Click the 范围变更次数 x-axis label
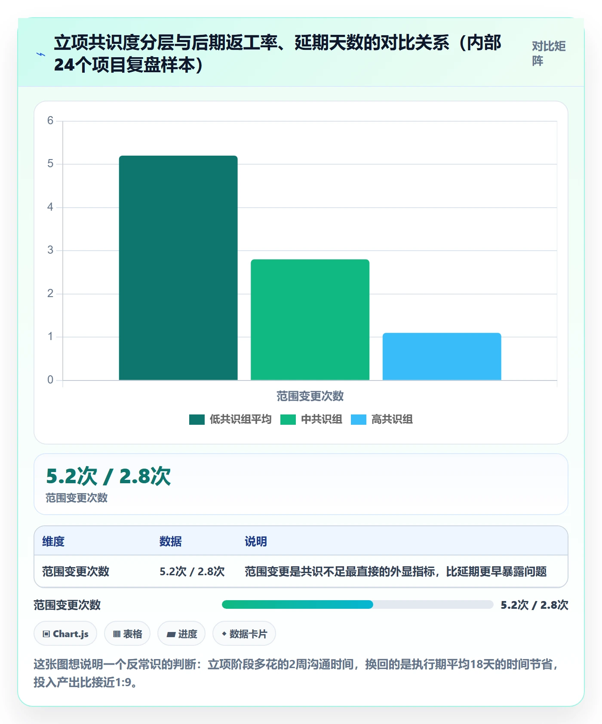This screenshot has width=602, height=724. click(310, 396)
